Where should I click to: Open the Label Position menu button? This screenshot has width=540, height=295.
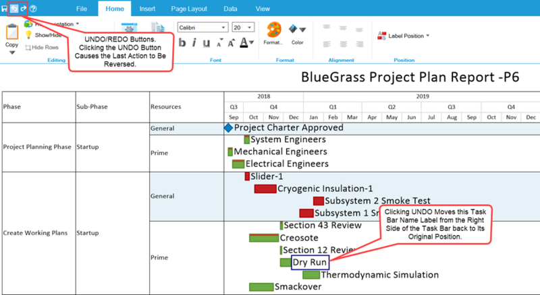(x=404, y=36)
